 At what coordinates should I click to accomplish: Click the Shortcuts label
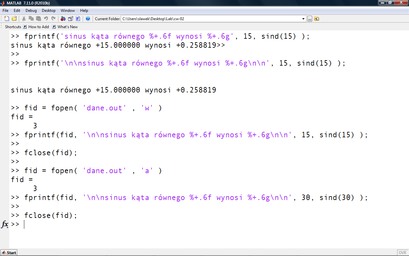pos(13,27)
